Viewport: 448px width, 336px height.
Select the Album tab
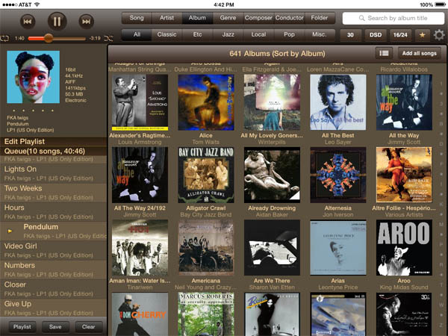[x=197, y=18]
